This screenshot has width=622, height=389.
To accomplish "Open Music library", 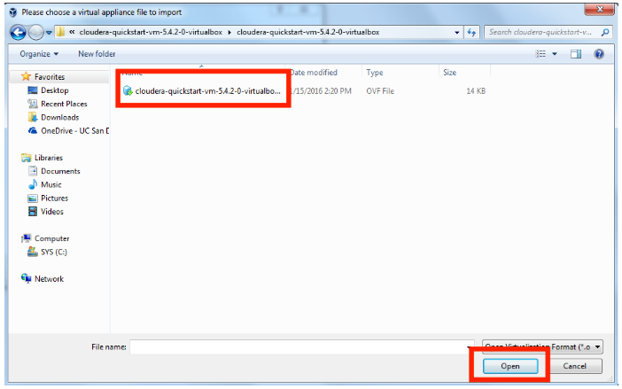I will point(51,185).
